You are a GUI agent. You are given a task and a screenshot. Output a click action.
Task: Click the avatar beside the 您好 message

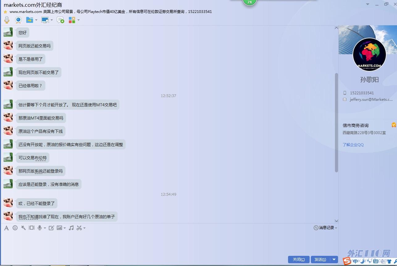(x=8, y=32)
